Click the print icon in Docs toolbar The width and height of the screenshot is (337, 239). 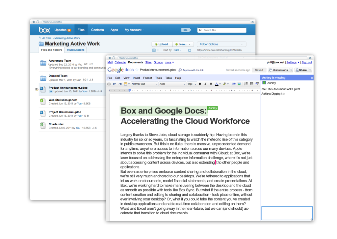coord(109,84)
